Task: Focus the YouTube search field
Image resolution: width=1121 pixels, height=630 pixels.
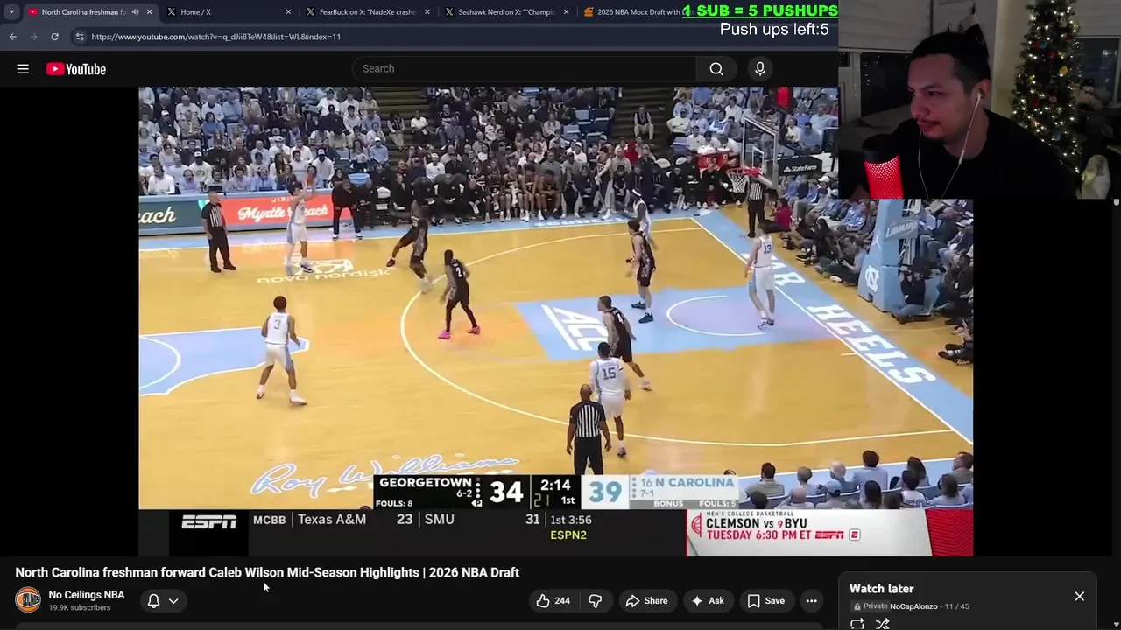Action: point(524,69)
